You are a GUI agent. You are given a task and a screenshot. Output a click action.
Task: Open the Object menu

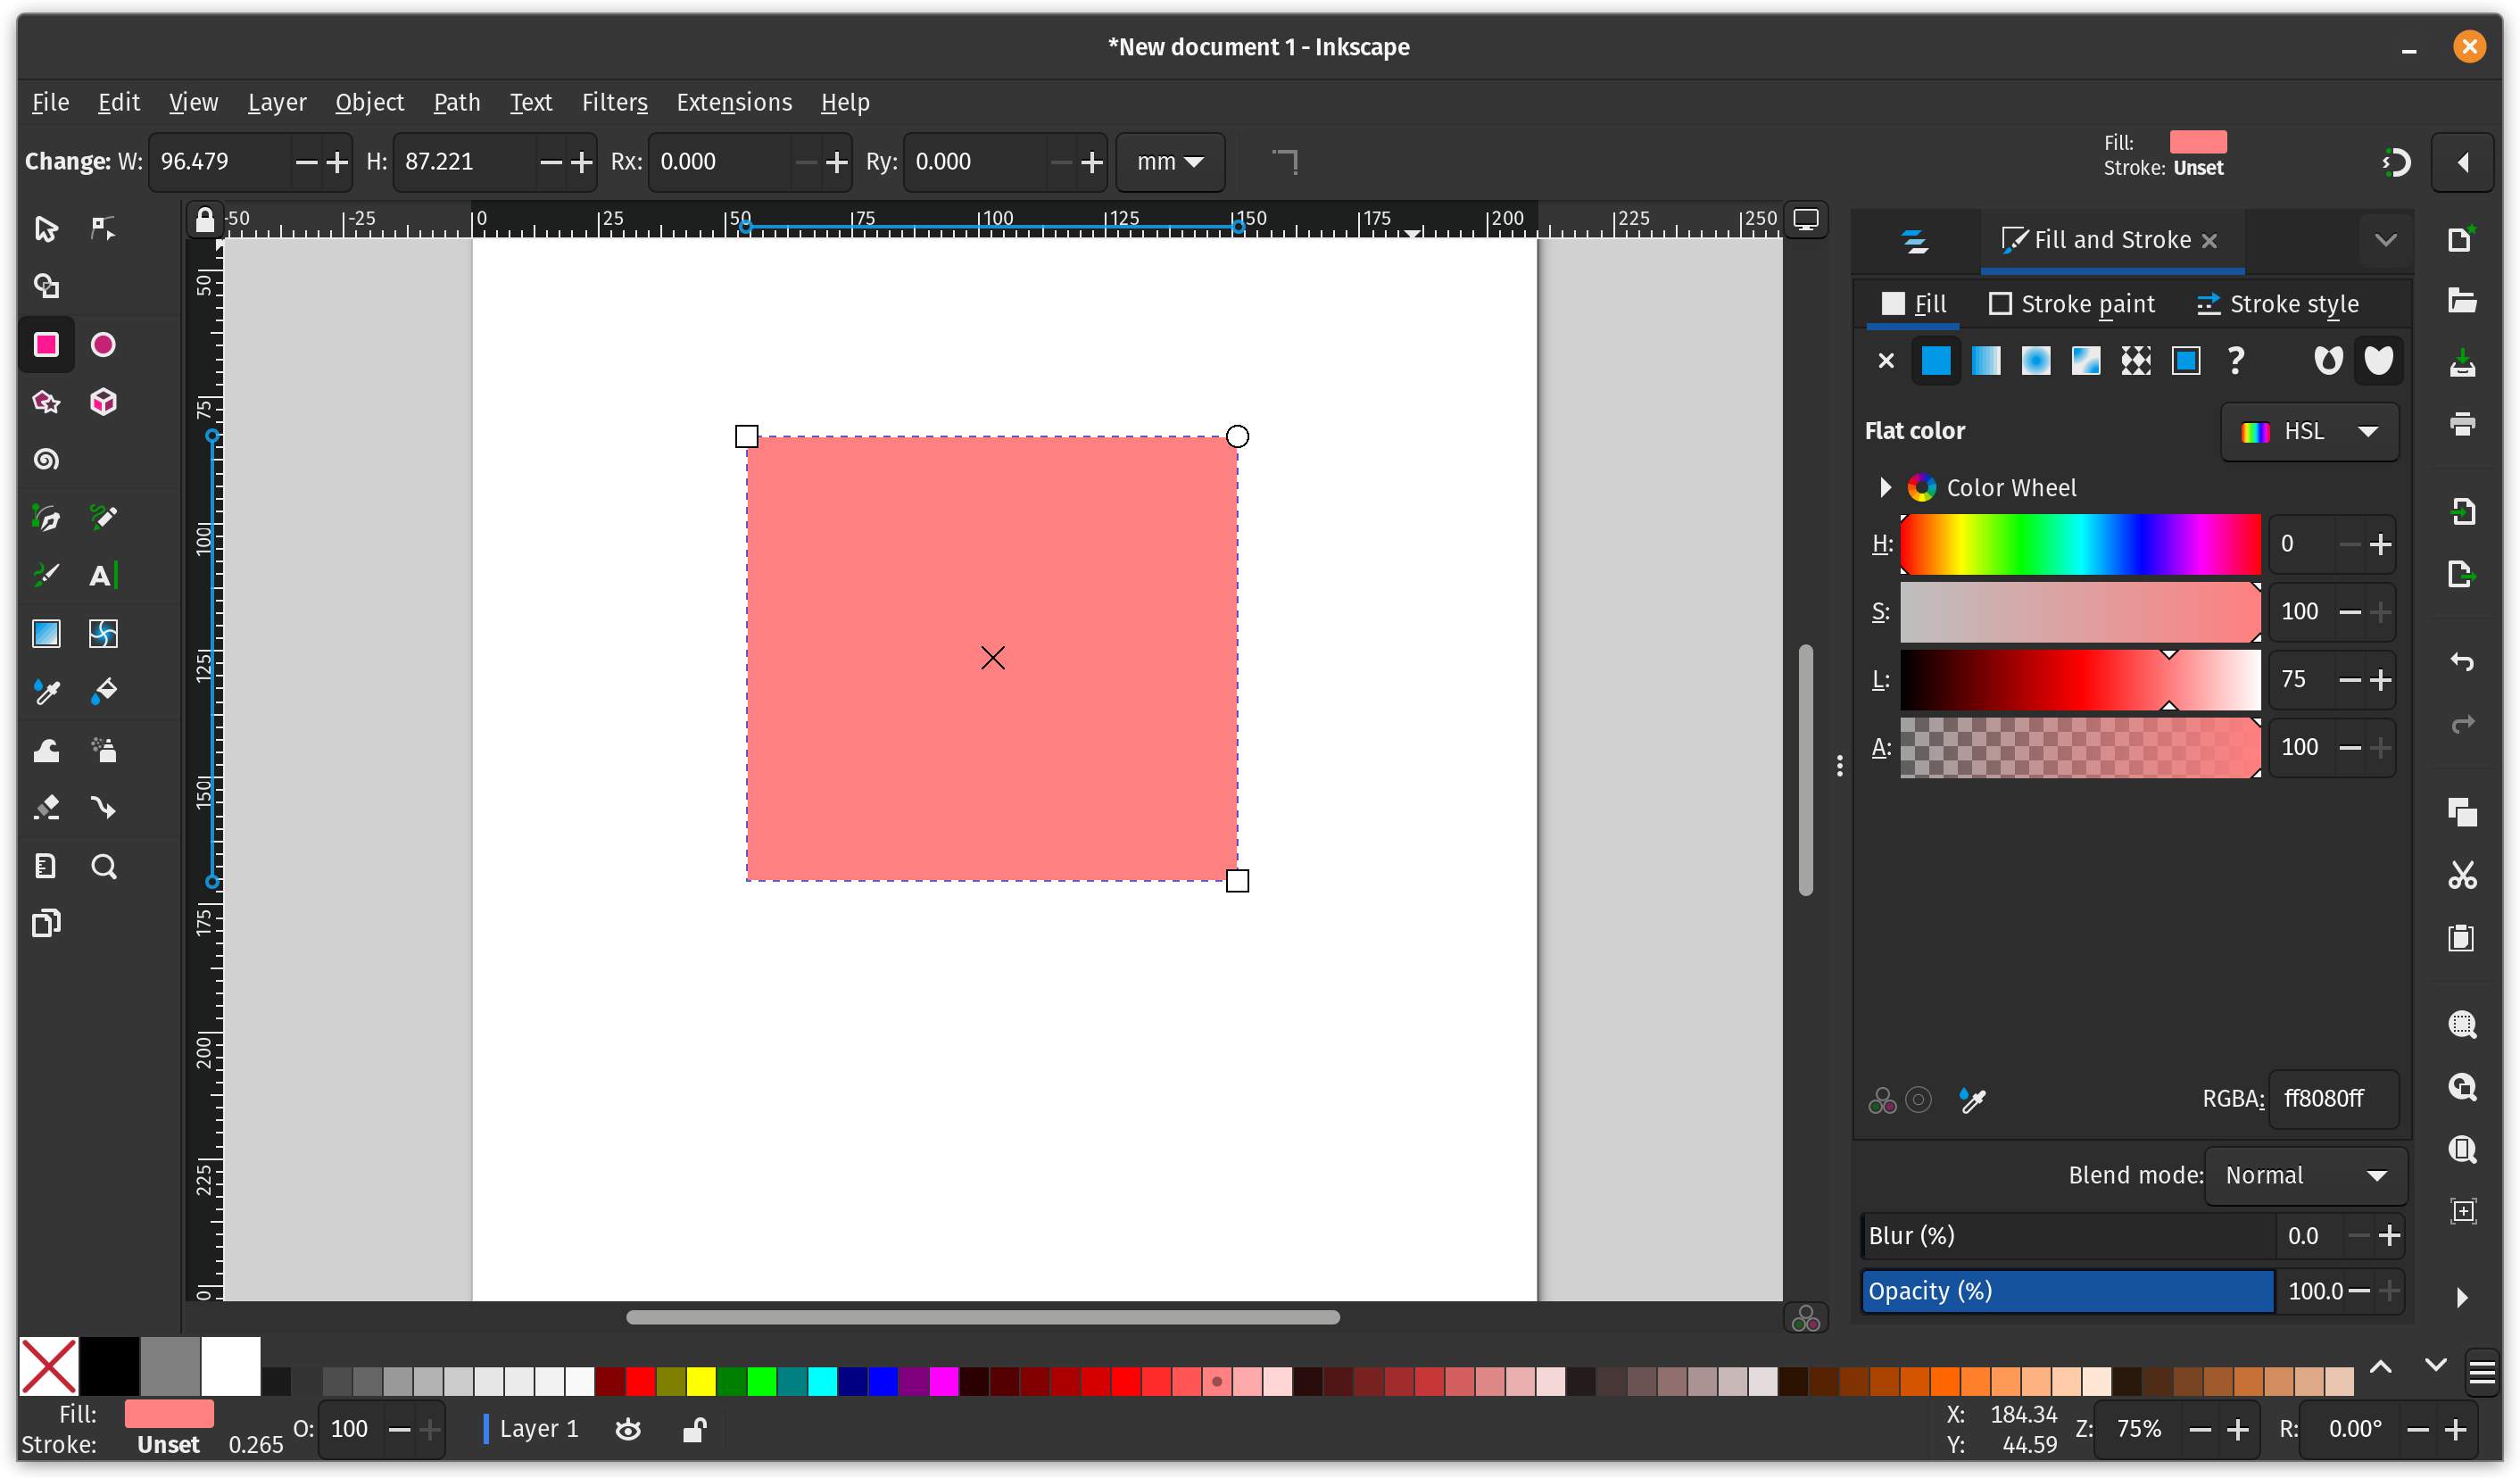(369, 102)
